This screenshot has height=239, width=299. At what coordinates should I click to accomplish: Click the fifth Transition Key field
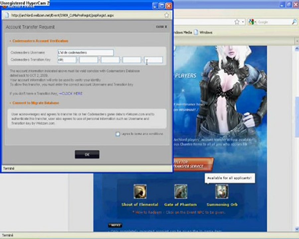[153, 60]
